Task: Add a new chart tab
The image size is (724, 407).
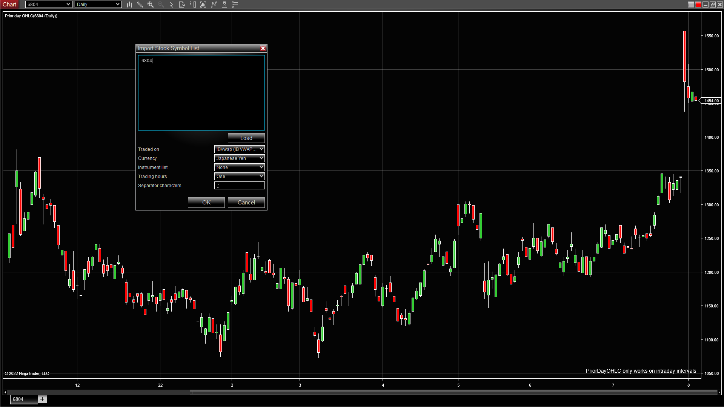Action: click(42, 399)
